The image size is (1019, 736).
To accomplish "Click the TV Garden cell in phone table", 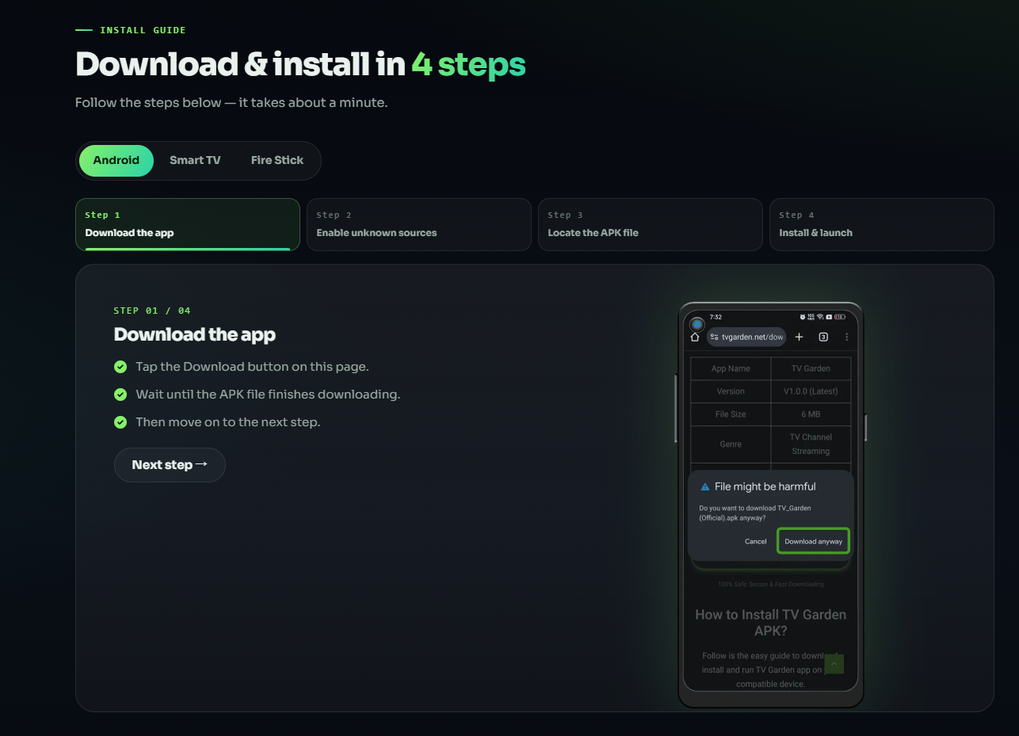I will point(811,368).
